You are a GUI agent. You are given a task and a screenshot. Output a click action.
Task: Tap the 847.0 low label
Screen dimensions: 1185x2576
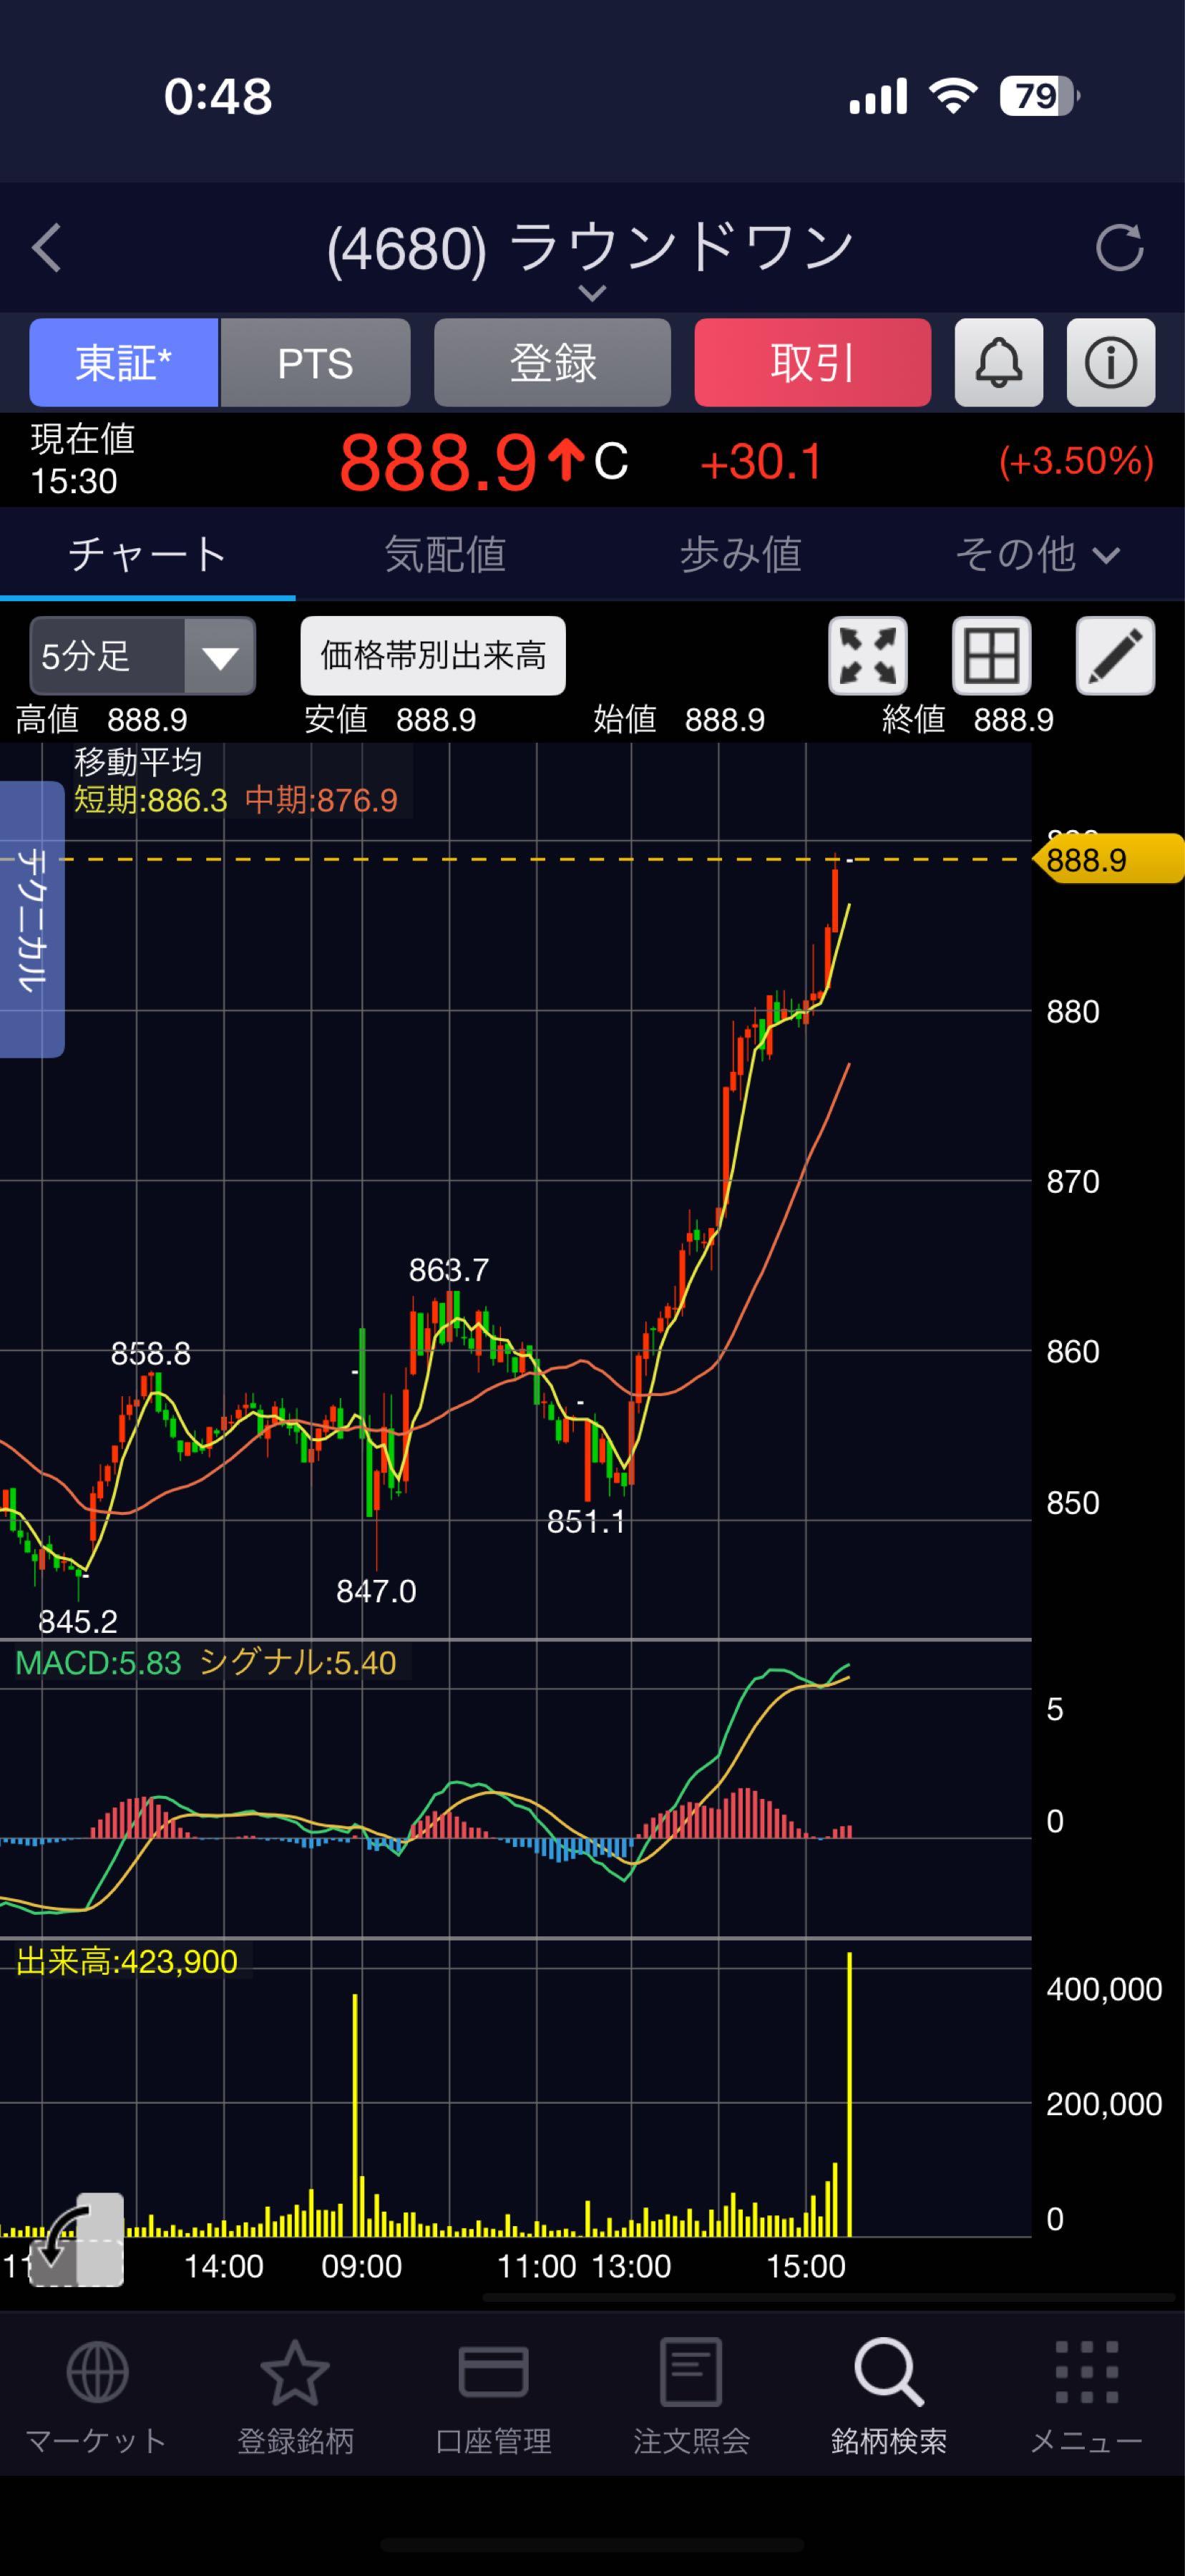(x=376, y=1591)
